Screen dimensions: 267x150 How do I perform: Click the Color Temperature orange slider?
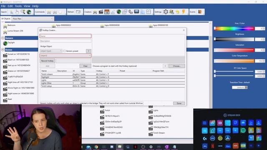[x=234, y=61]
